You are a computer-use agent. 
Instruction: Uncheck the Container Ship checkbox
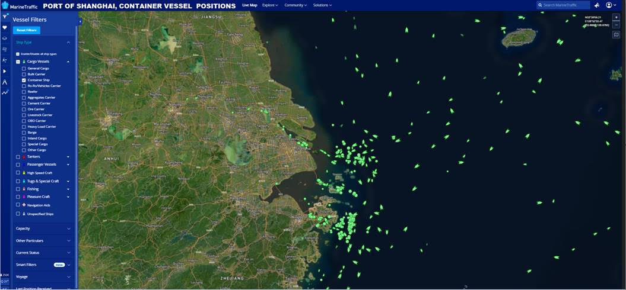tap(24, 80)
